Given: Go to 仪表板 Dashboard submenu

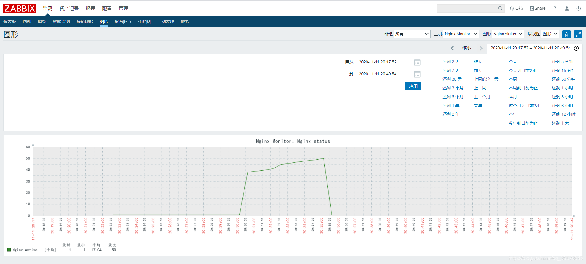Looking at the screenshot, I should tap(10, 21).
